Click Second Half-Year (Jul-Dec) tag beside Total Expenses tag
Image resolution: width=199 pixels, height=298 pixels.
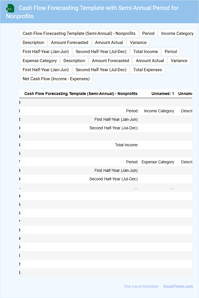click(101, 70)
